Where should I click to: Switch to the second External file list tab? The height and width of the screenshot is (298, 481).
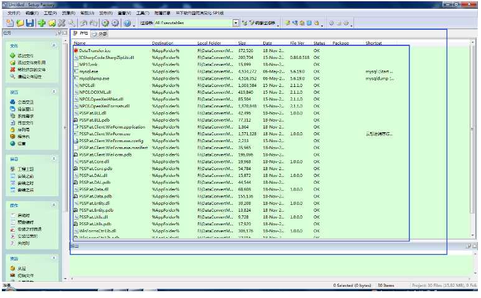click(x=100, y=34)
